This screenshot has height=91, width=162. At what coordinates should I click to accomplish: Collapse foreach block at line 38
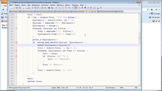point(16,29)
